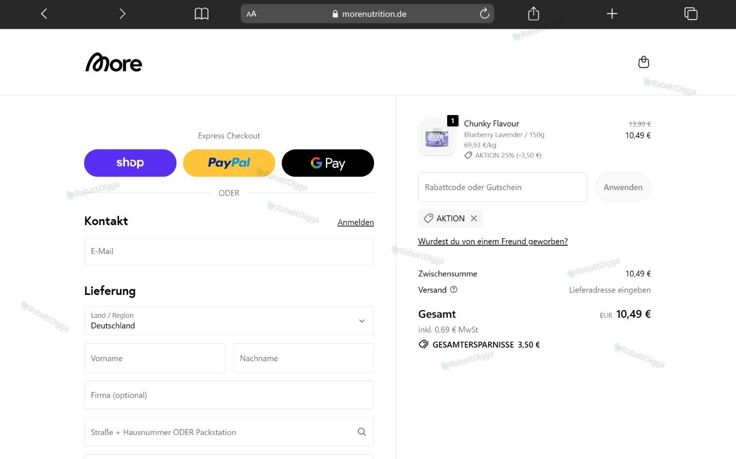Screen dimensions: 736x459
Task: Click the Vorname input field
Action: [x=155, y=358]
